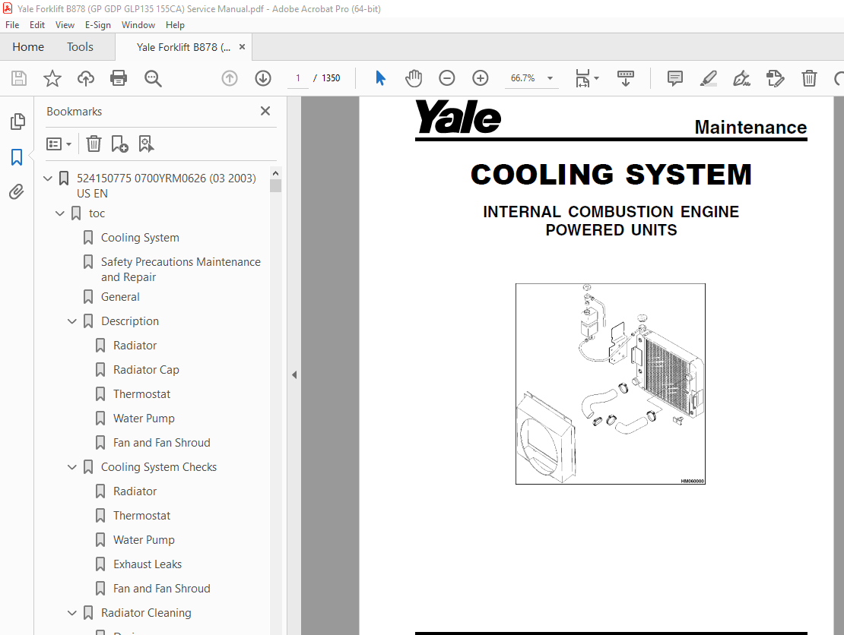Click the toolbar trash delete icon
Image resolution: width=844 pixels, height=635 pixels.
tap(809, 78)
